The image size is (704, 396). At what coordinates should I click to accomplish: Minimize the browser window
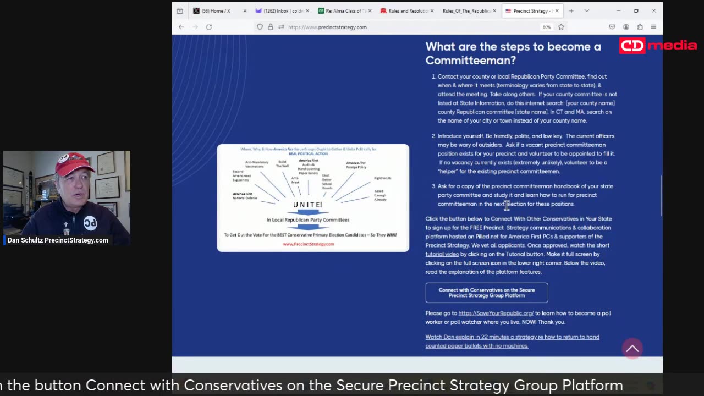click(x=618, y=10)
